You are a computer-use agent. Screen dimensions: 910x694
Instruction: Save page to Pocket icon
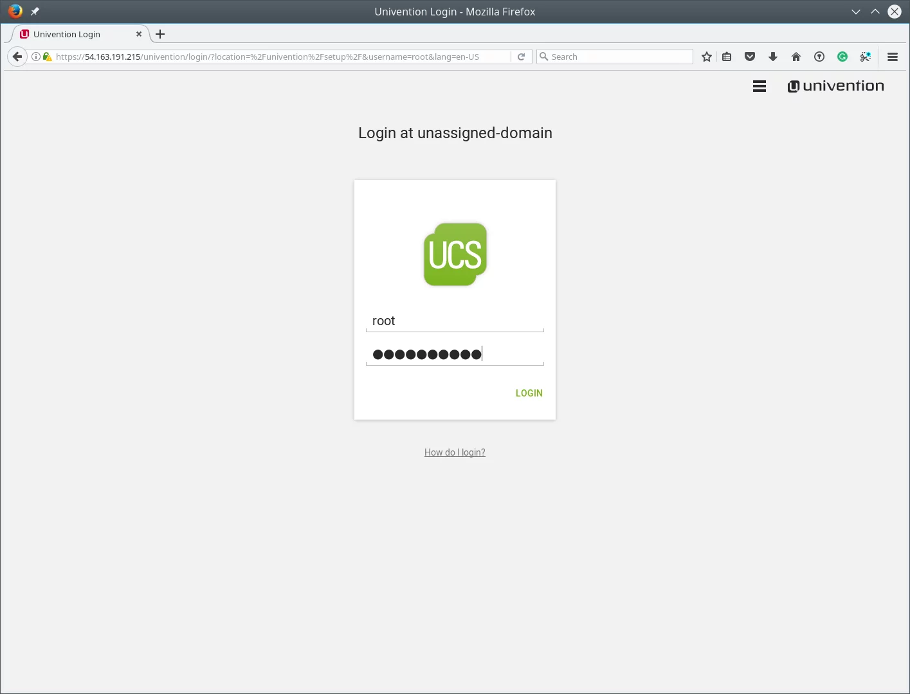(x=750, y=57)
